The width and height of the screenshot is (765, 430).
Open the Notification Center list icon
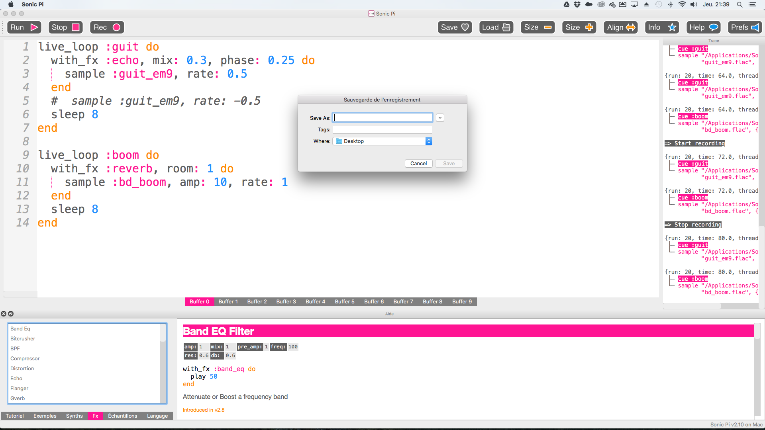[x=752, y=4]
